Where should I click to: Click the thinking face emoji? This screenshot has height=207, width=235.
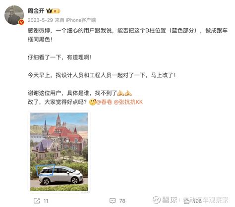[x=93, y=102]
